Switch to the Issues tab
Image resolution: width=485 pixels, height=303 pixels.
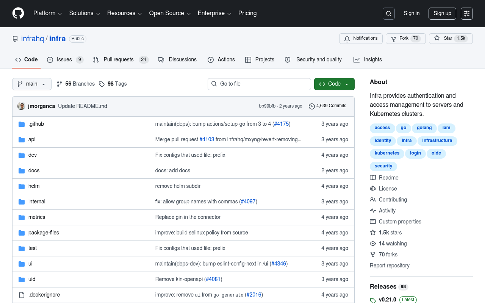click(x=65, y=60)
